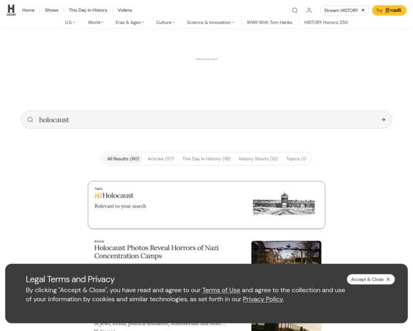This screenshot has width=413, height=331.
Task: Expand the Eras & Ages dropdown
Action: pyautogui.click(x=130, y=23)
